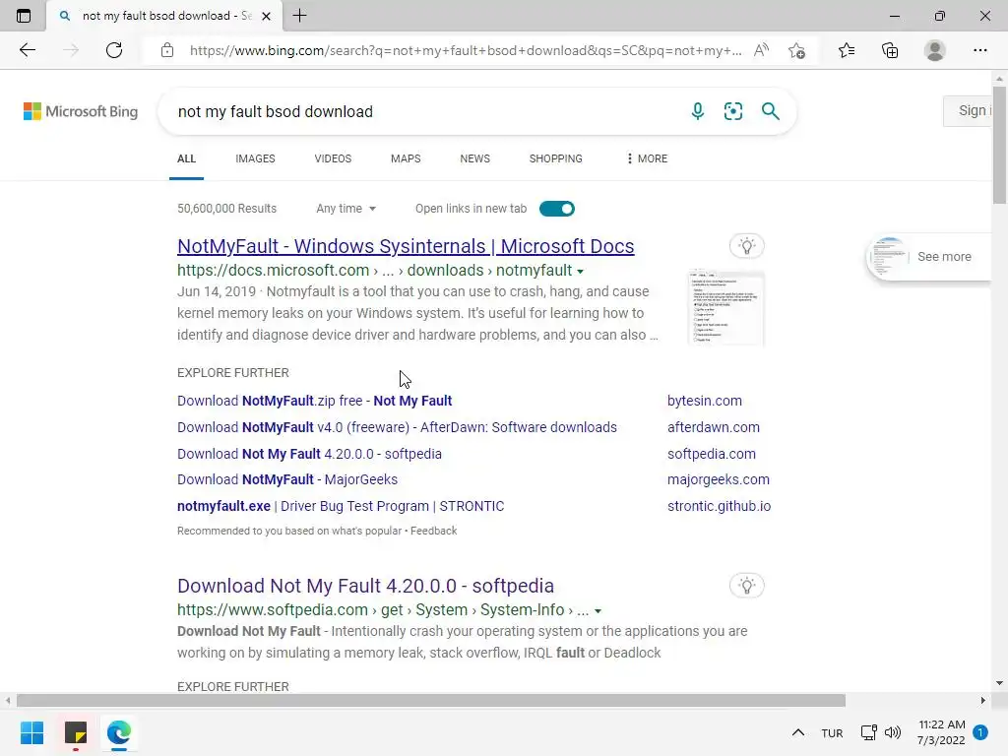
Task: Open the Download Not My Fault 4.20.0.0 Explore Further link
Action: click(309, 454)
